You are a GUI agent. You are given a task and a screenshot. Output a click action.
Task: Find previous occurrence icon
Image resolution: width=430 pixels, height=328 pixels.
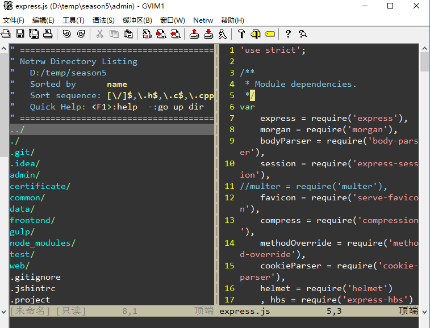pos(176,33)
